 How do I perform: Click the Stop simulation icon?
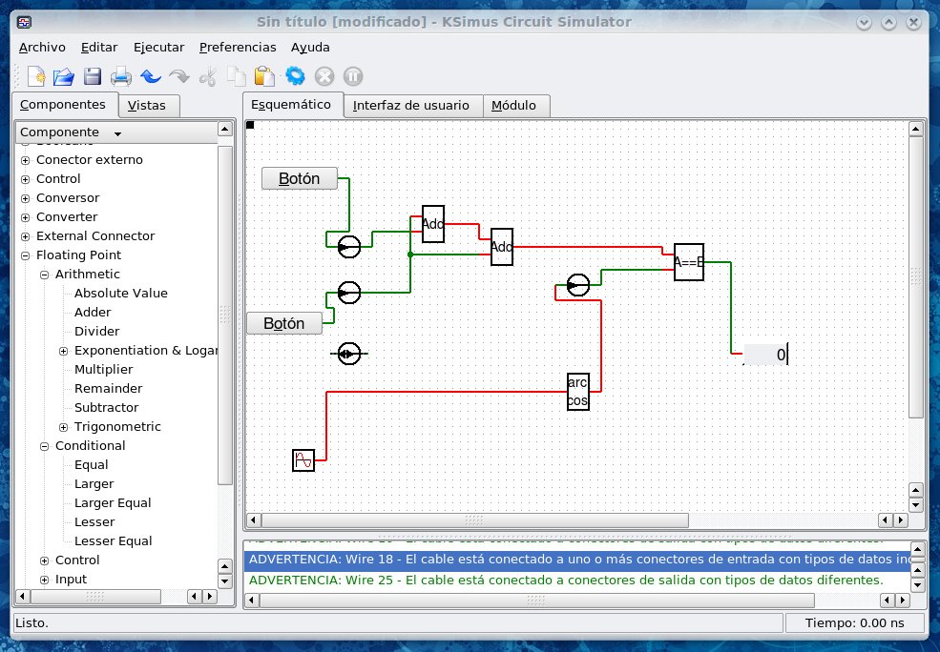click(x=324, y=76)
